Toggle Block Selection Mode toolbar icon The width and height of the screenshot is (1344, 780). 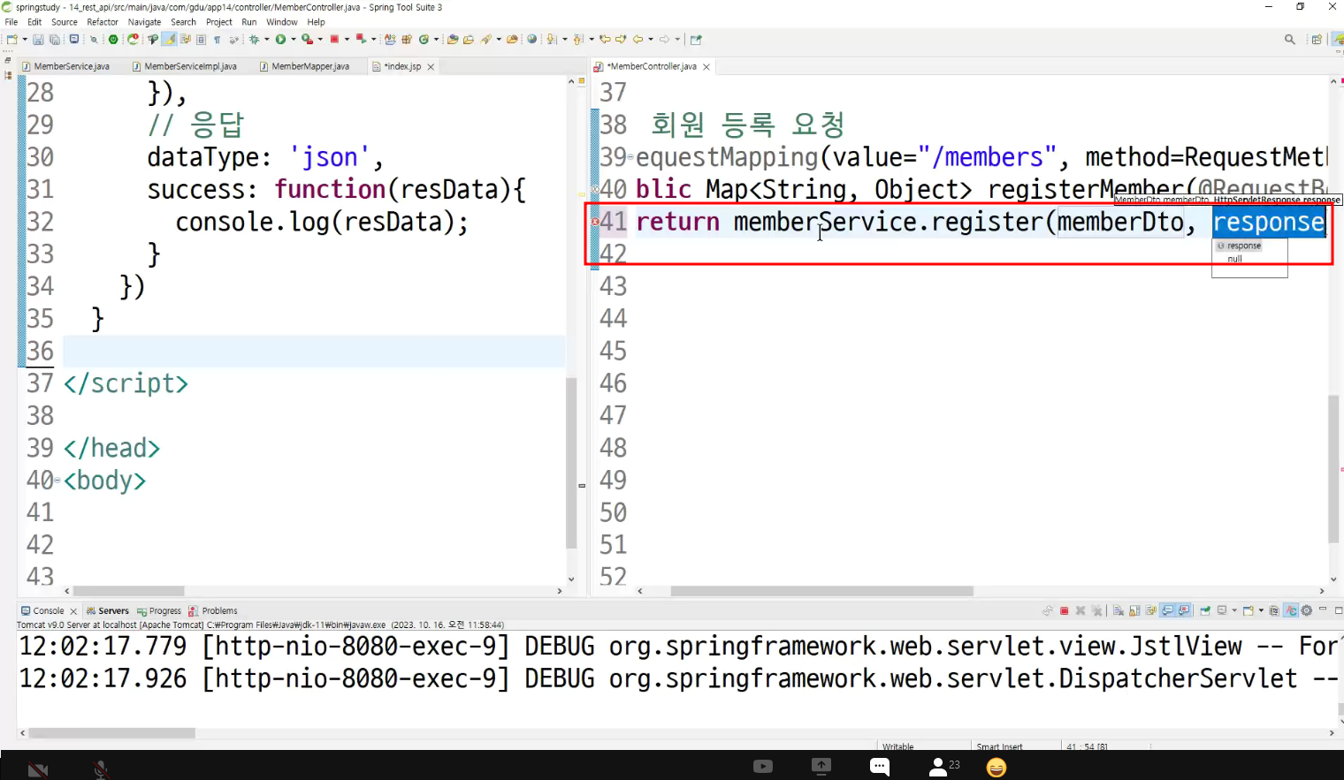pyautogui.click(x=201, y=40)
